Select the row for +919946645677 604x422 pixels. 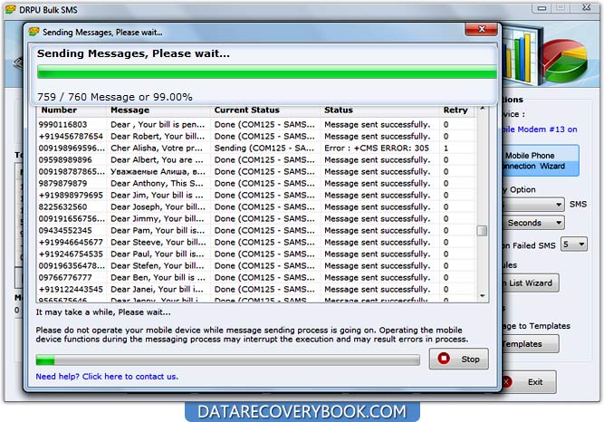click(255, 242)
